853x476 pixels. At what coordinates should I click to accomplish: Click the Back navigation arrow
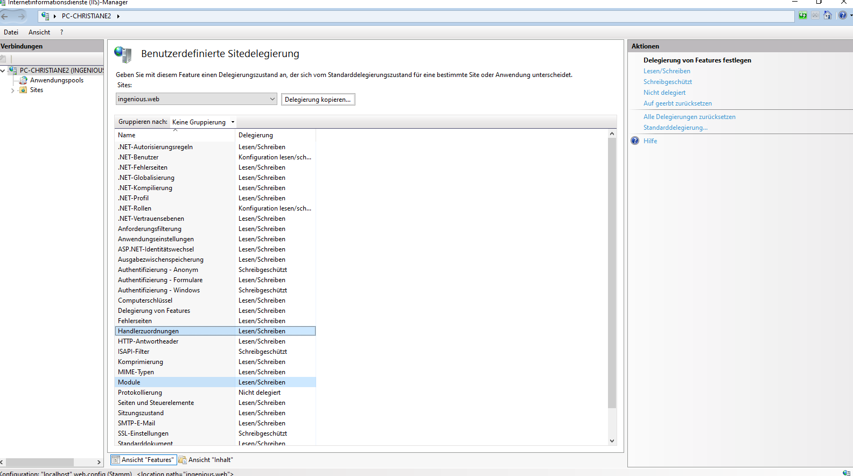[x=5, y=16]
